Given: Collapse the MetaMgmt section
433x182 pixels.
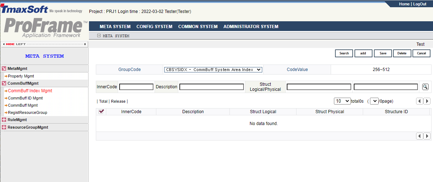Looking at the screenshot, I should click(x=4, y=68).
